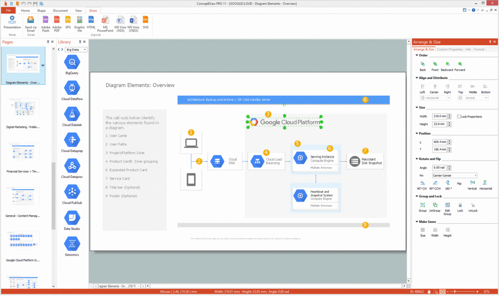Open Digital Marketing page thumbnail
This screenshot has height=305, width=499.
[x=23, y=113]
